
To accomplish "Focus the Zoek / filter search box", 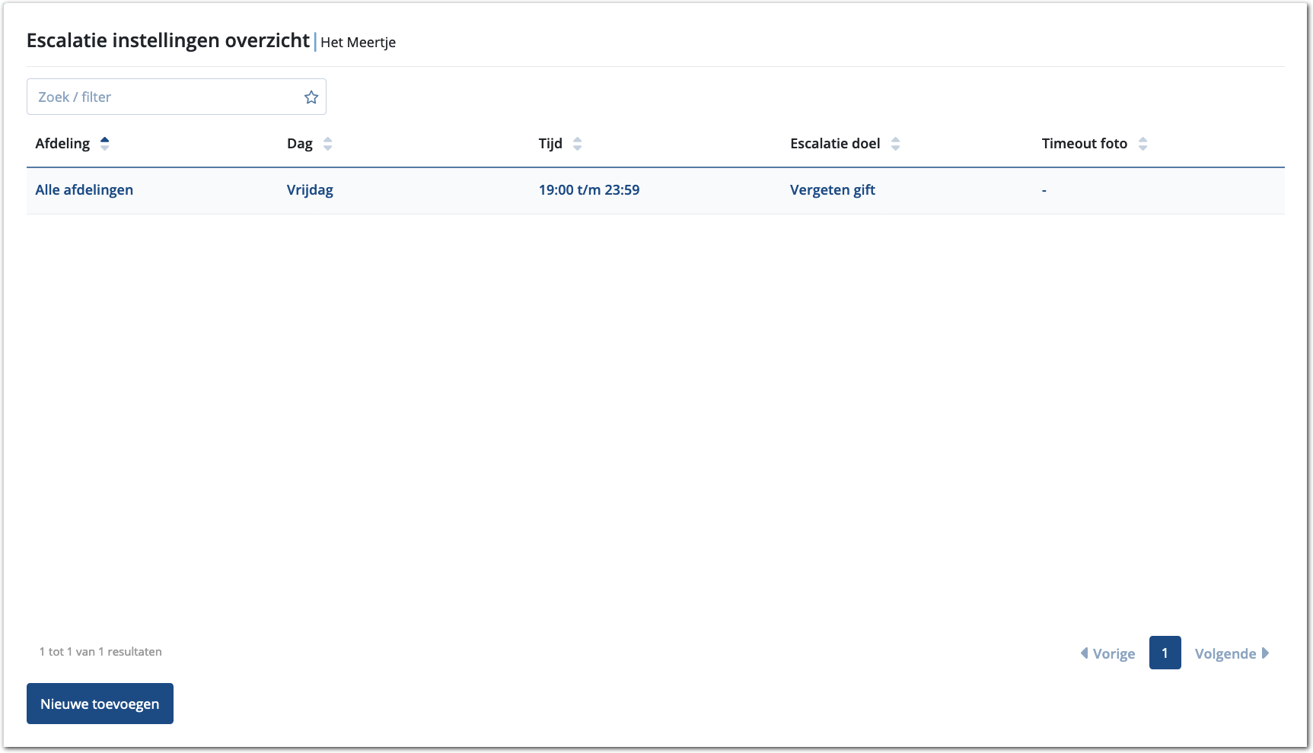I will (164, 97).
